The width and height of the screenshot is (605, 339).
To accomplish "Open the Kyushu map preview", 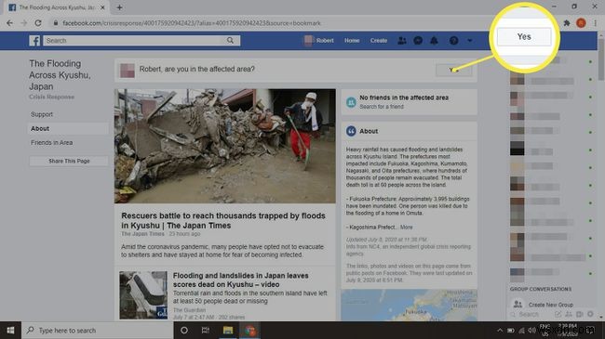I will [409, 305].
